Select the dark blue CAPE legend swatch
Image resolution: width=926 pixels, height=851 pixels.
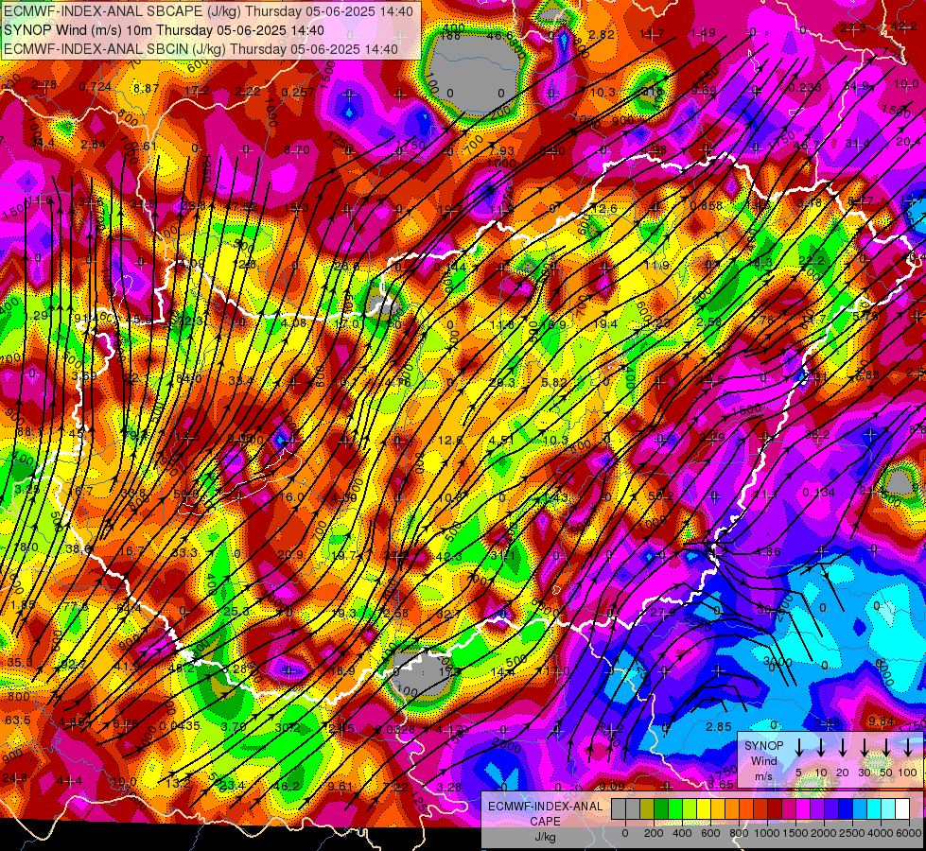[x=845, y=809]
